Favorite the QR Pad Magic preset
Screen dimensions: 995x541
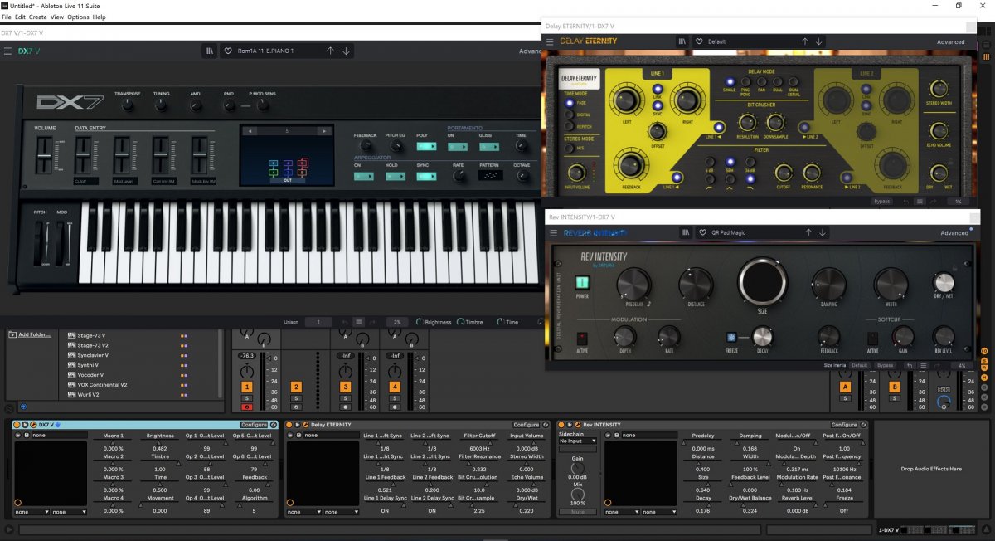tap(703, 233)
